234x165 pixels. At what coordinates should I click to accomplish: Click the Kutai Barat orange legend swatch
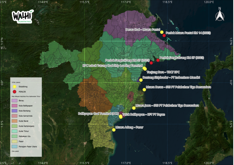tap(15, 121)
